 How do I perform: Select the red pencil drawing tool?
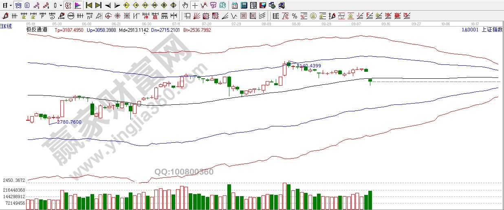pos(5,16)
